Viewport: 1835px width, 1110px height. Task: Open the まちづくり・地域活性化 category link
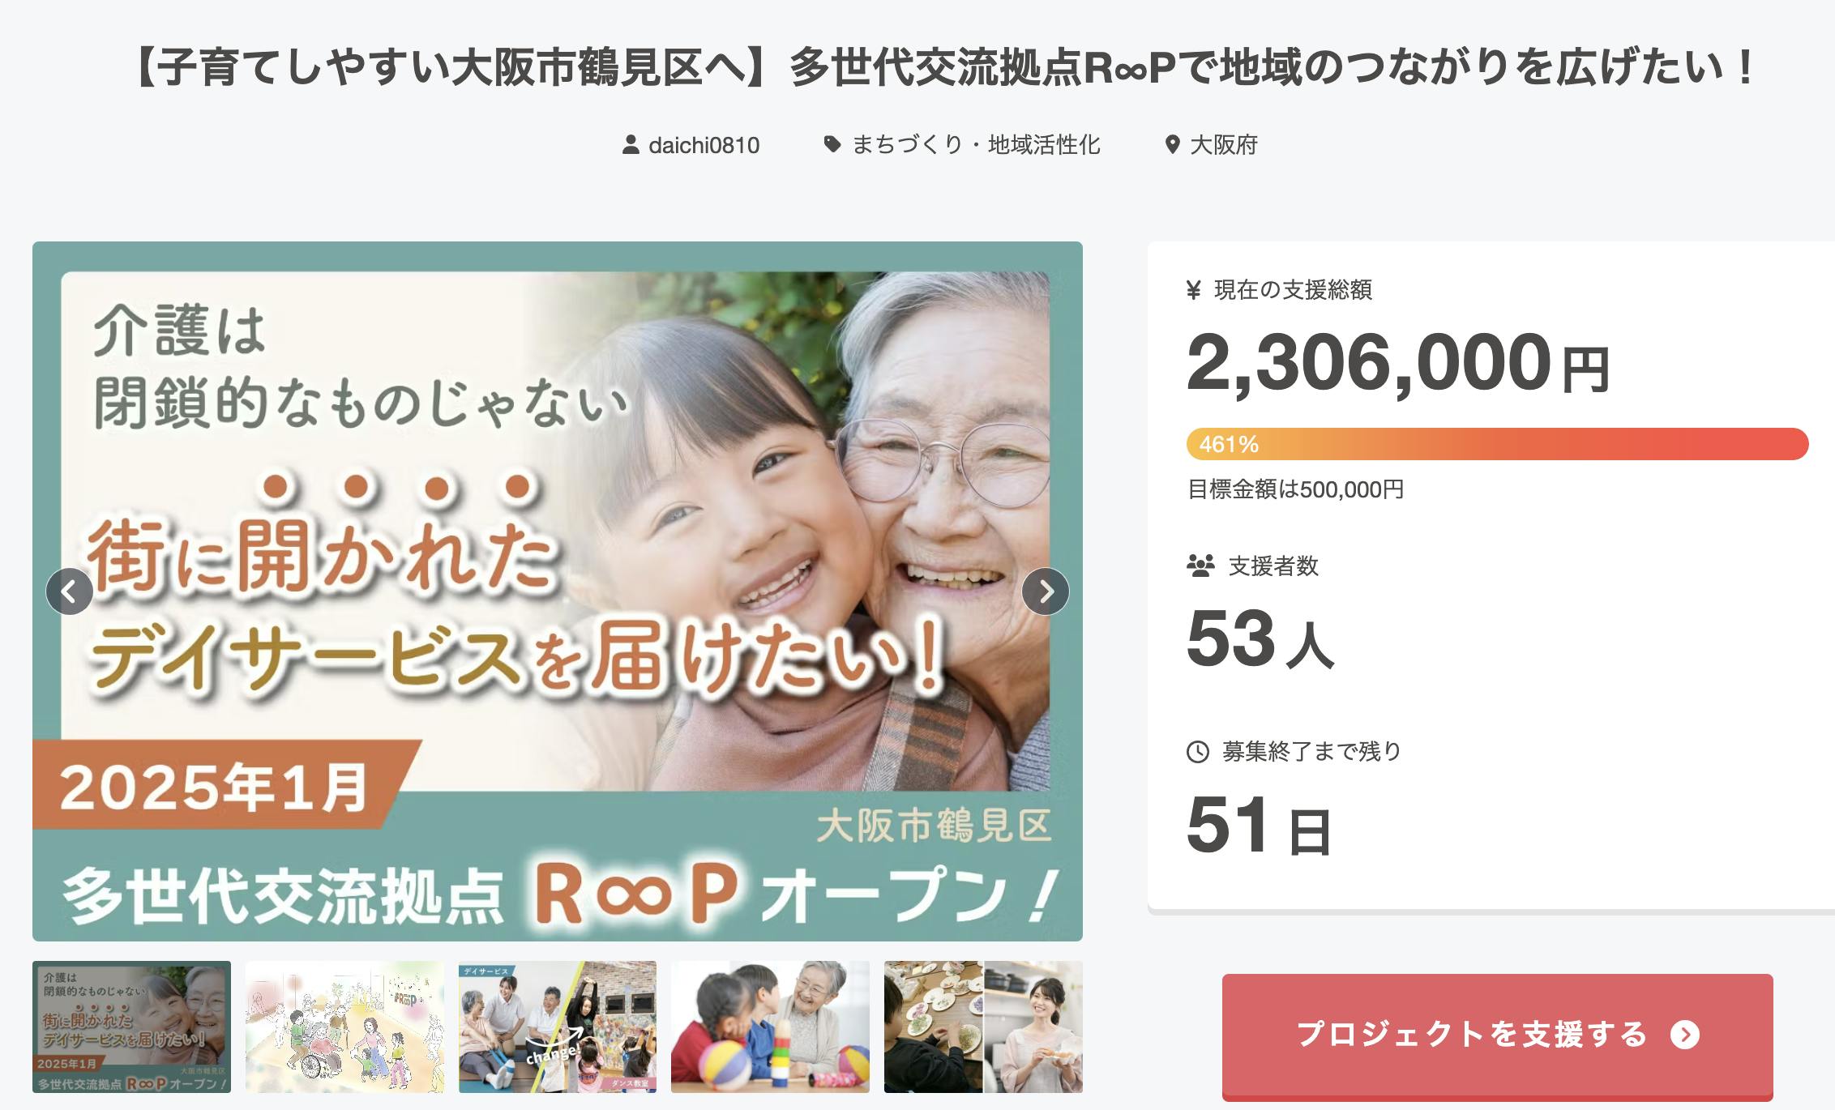point(976,145)
